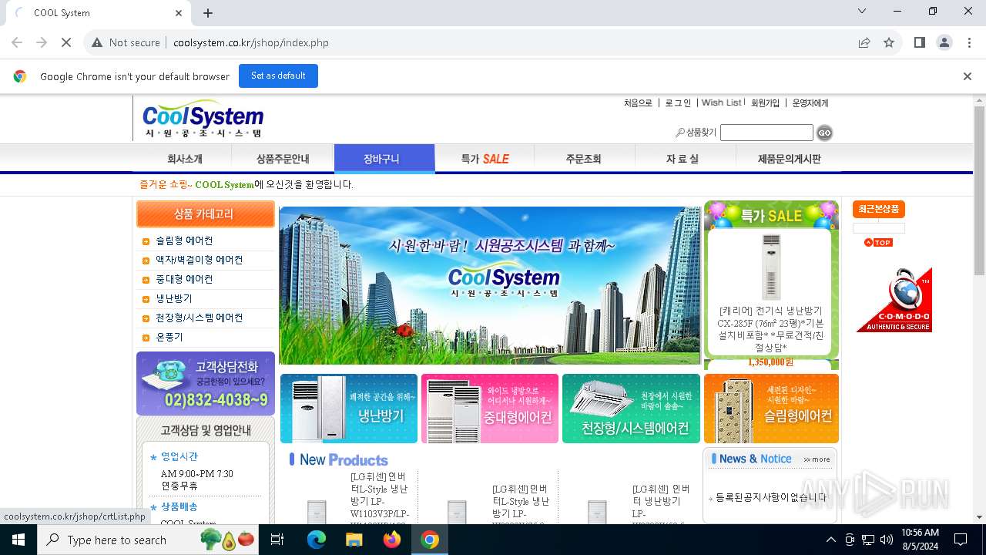This screenshot has width=986, height=555.
Task: Open the Windows Start menu
Action: (x=18, y=540)
